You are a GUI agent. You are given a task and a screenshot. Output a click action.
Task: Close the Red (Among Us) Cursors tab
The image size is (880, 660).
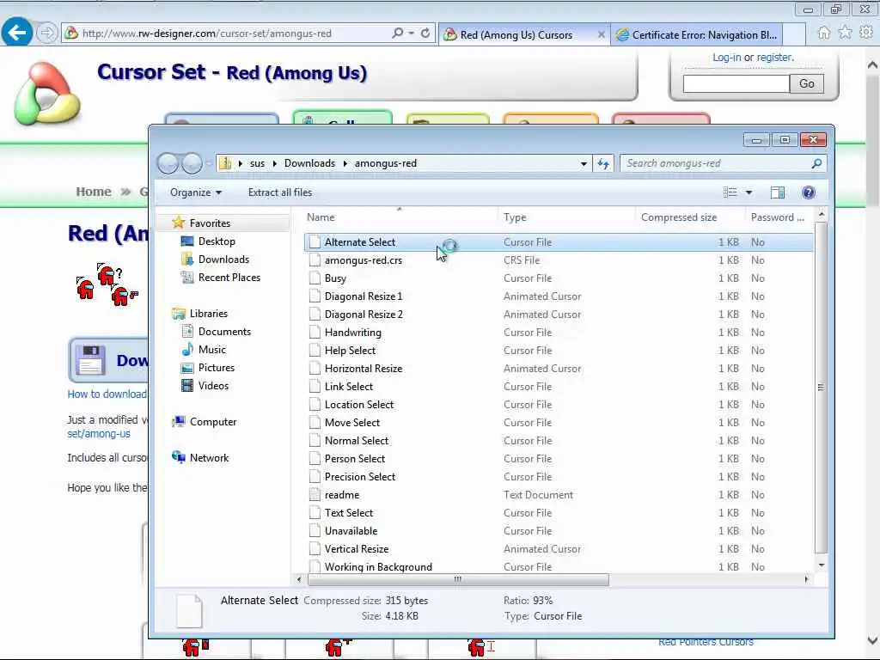601,34
